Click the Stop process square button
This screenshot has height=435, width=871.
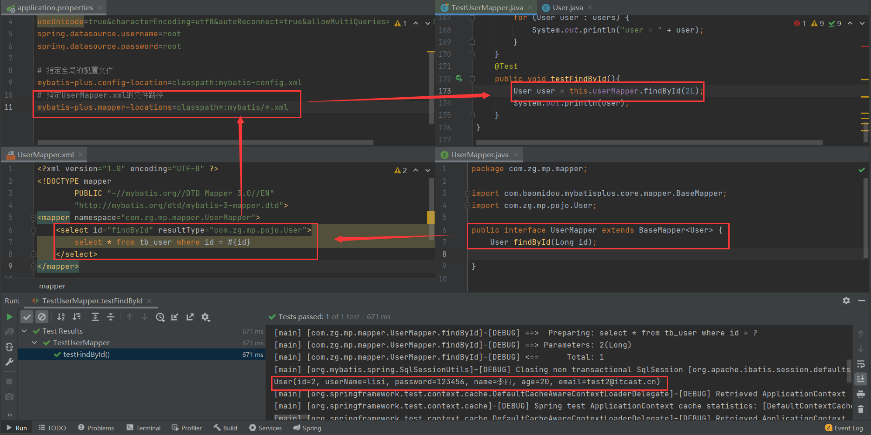[9, 381]
